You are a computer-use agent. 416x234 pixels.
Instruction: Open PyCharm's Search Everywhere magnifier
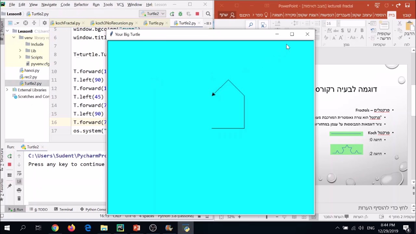pos(208,14)
